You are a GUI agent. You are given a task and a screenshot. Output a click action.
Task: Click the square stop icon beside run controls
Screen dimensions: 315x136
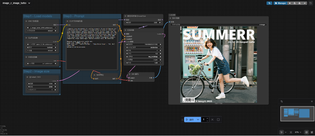(x=218, y=120)
